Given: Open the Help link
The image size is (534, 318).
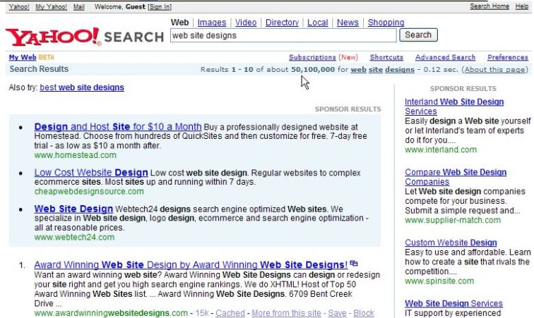Looking at the screenshot, I should (x=521, y=6).
